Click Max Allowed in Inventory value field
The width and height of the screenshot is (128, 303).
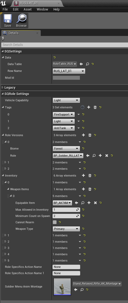[x=66, y=210]
